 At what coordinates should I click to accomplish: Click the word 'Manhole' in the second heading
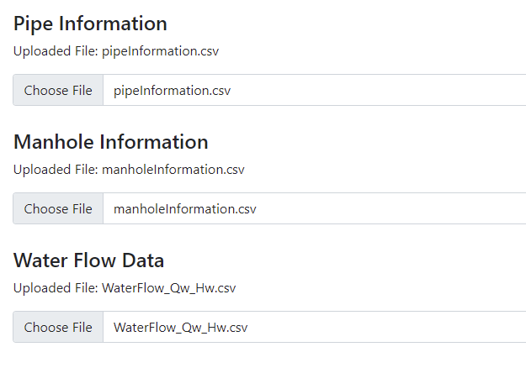click(x=51, y=142)
